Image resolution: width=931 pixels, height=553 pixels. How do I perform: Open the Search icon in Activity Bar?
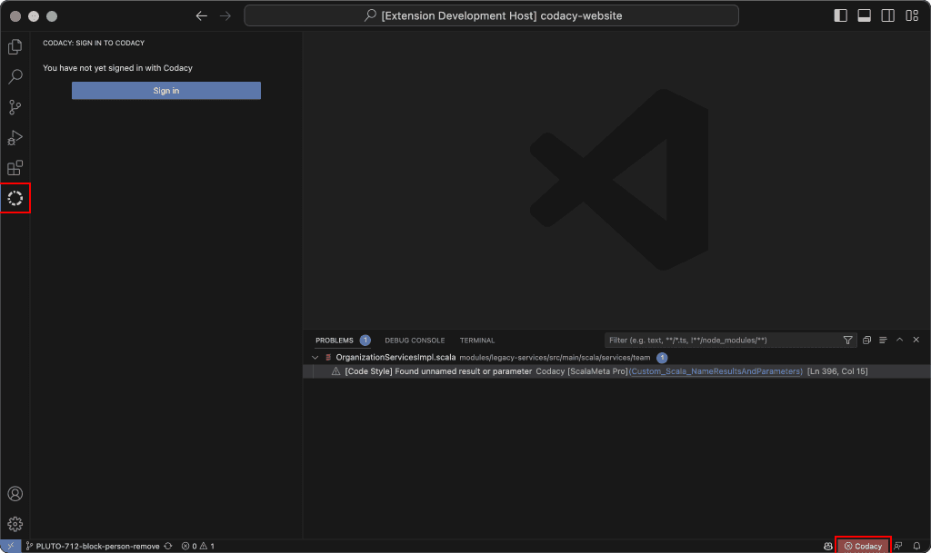[15, 76]
